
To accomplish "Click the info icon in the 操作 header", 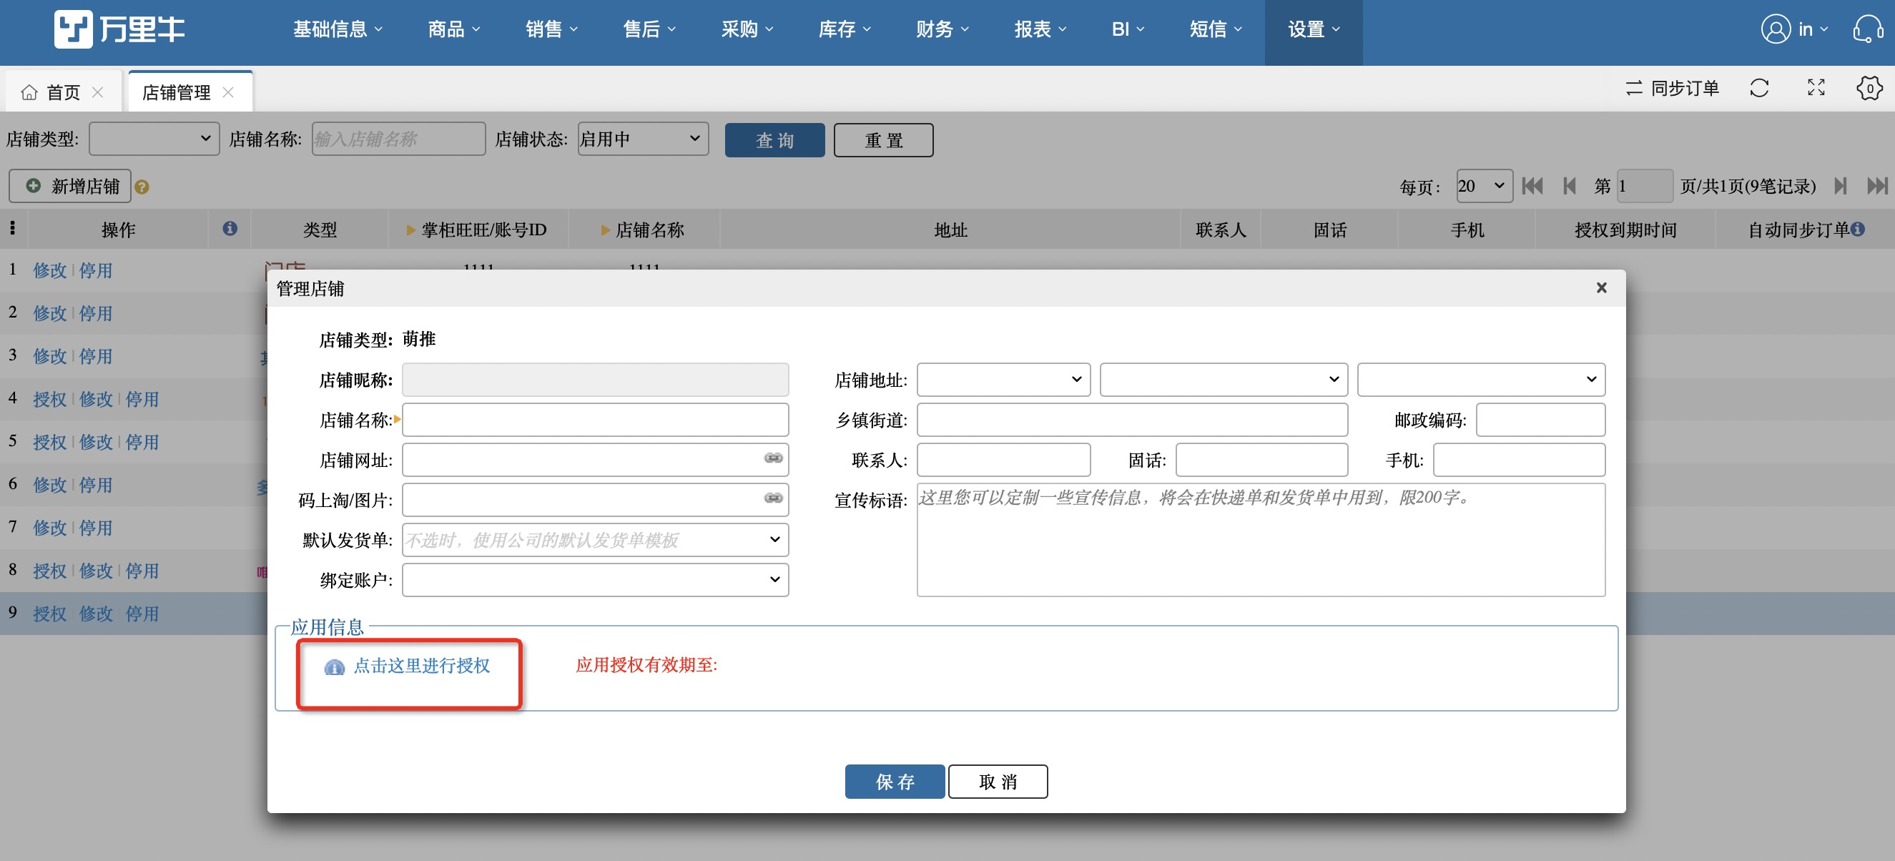I will (230, 229).
